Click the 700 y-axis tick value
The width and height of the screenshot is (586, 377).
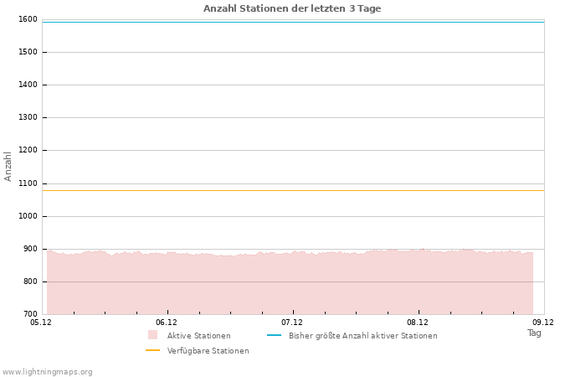pos(30,314)
